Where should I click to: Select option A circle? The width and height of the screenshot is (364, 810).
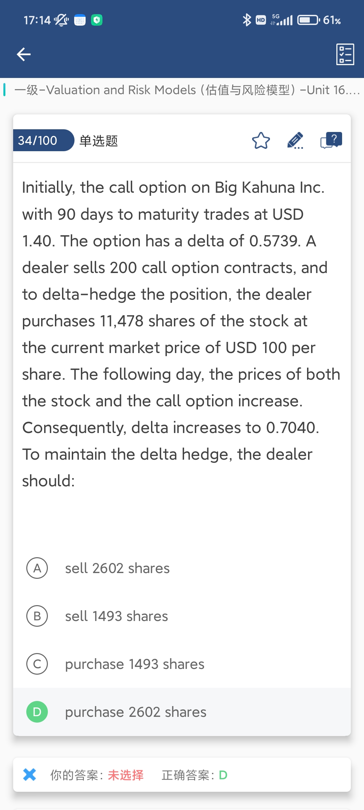37,568
